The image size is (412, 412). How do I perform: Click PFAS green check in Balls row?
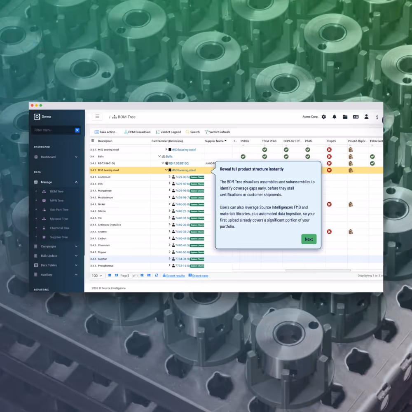coord(308,157)
